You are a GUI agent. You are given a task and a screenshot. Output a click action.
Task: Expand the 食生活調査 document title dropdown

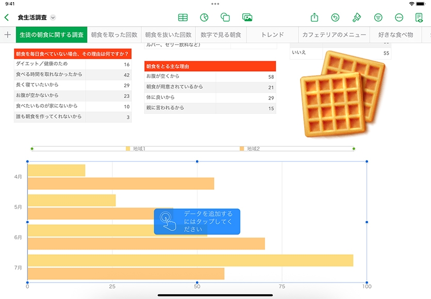tap(53, 18)
